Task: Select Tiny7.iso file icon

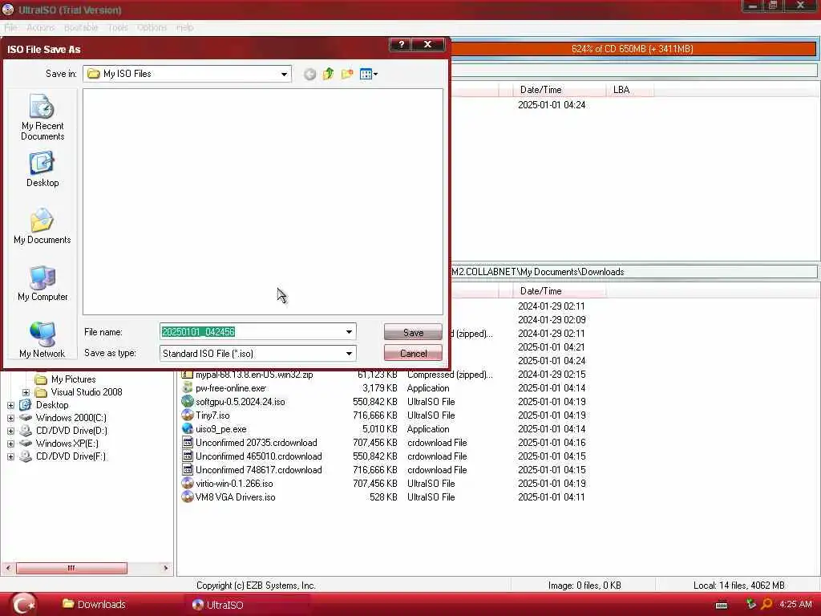Action: (x=188, y=415)
